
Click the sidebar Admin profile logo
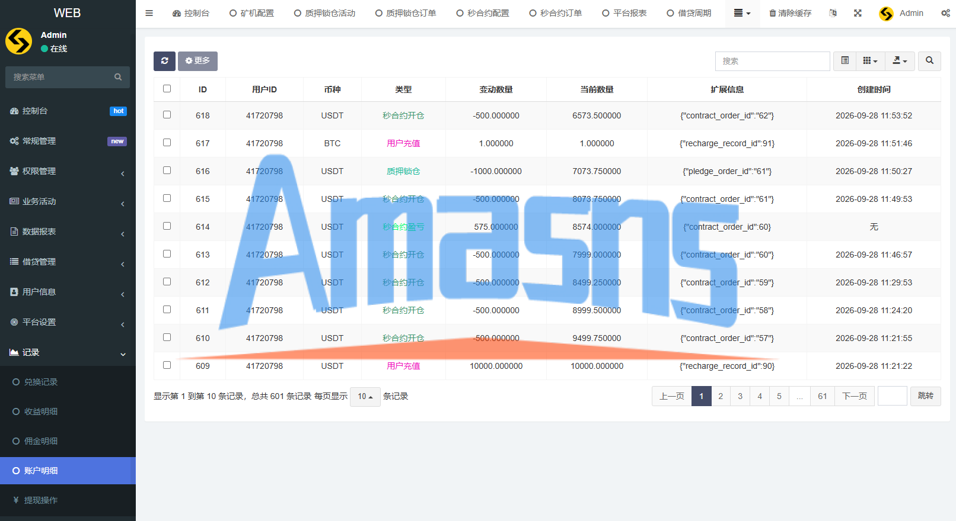pyautogui.click(x=19, y=41)
